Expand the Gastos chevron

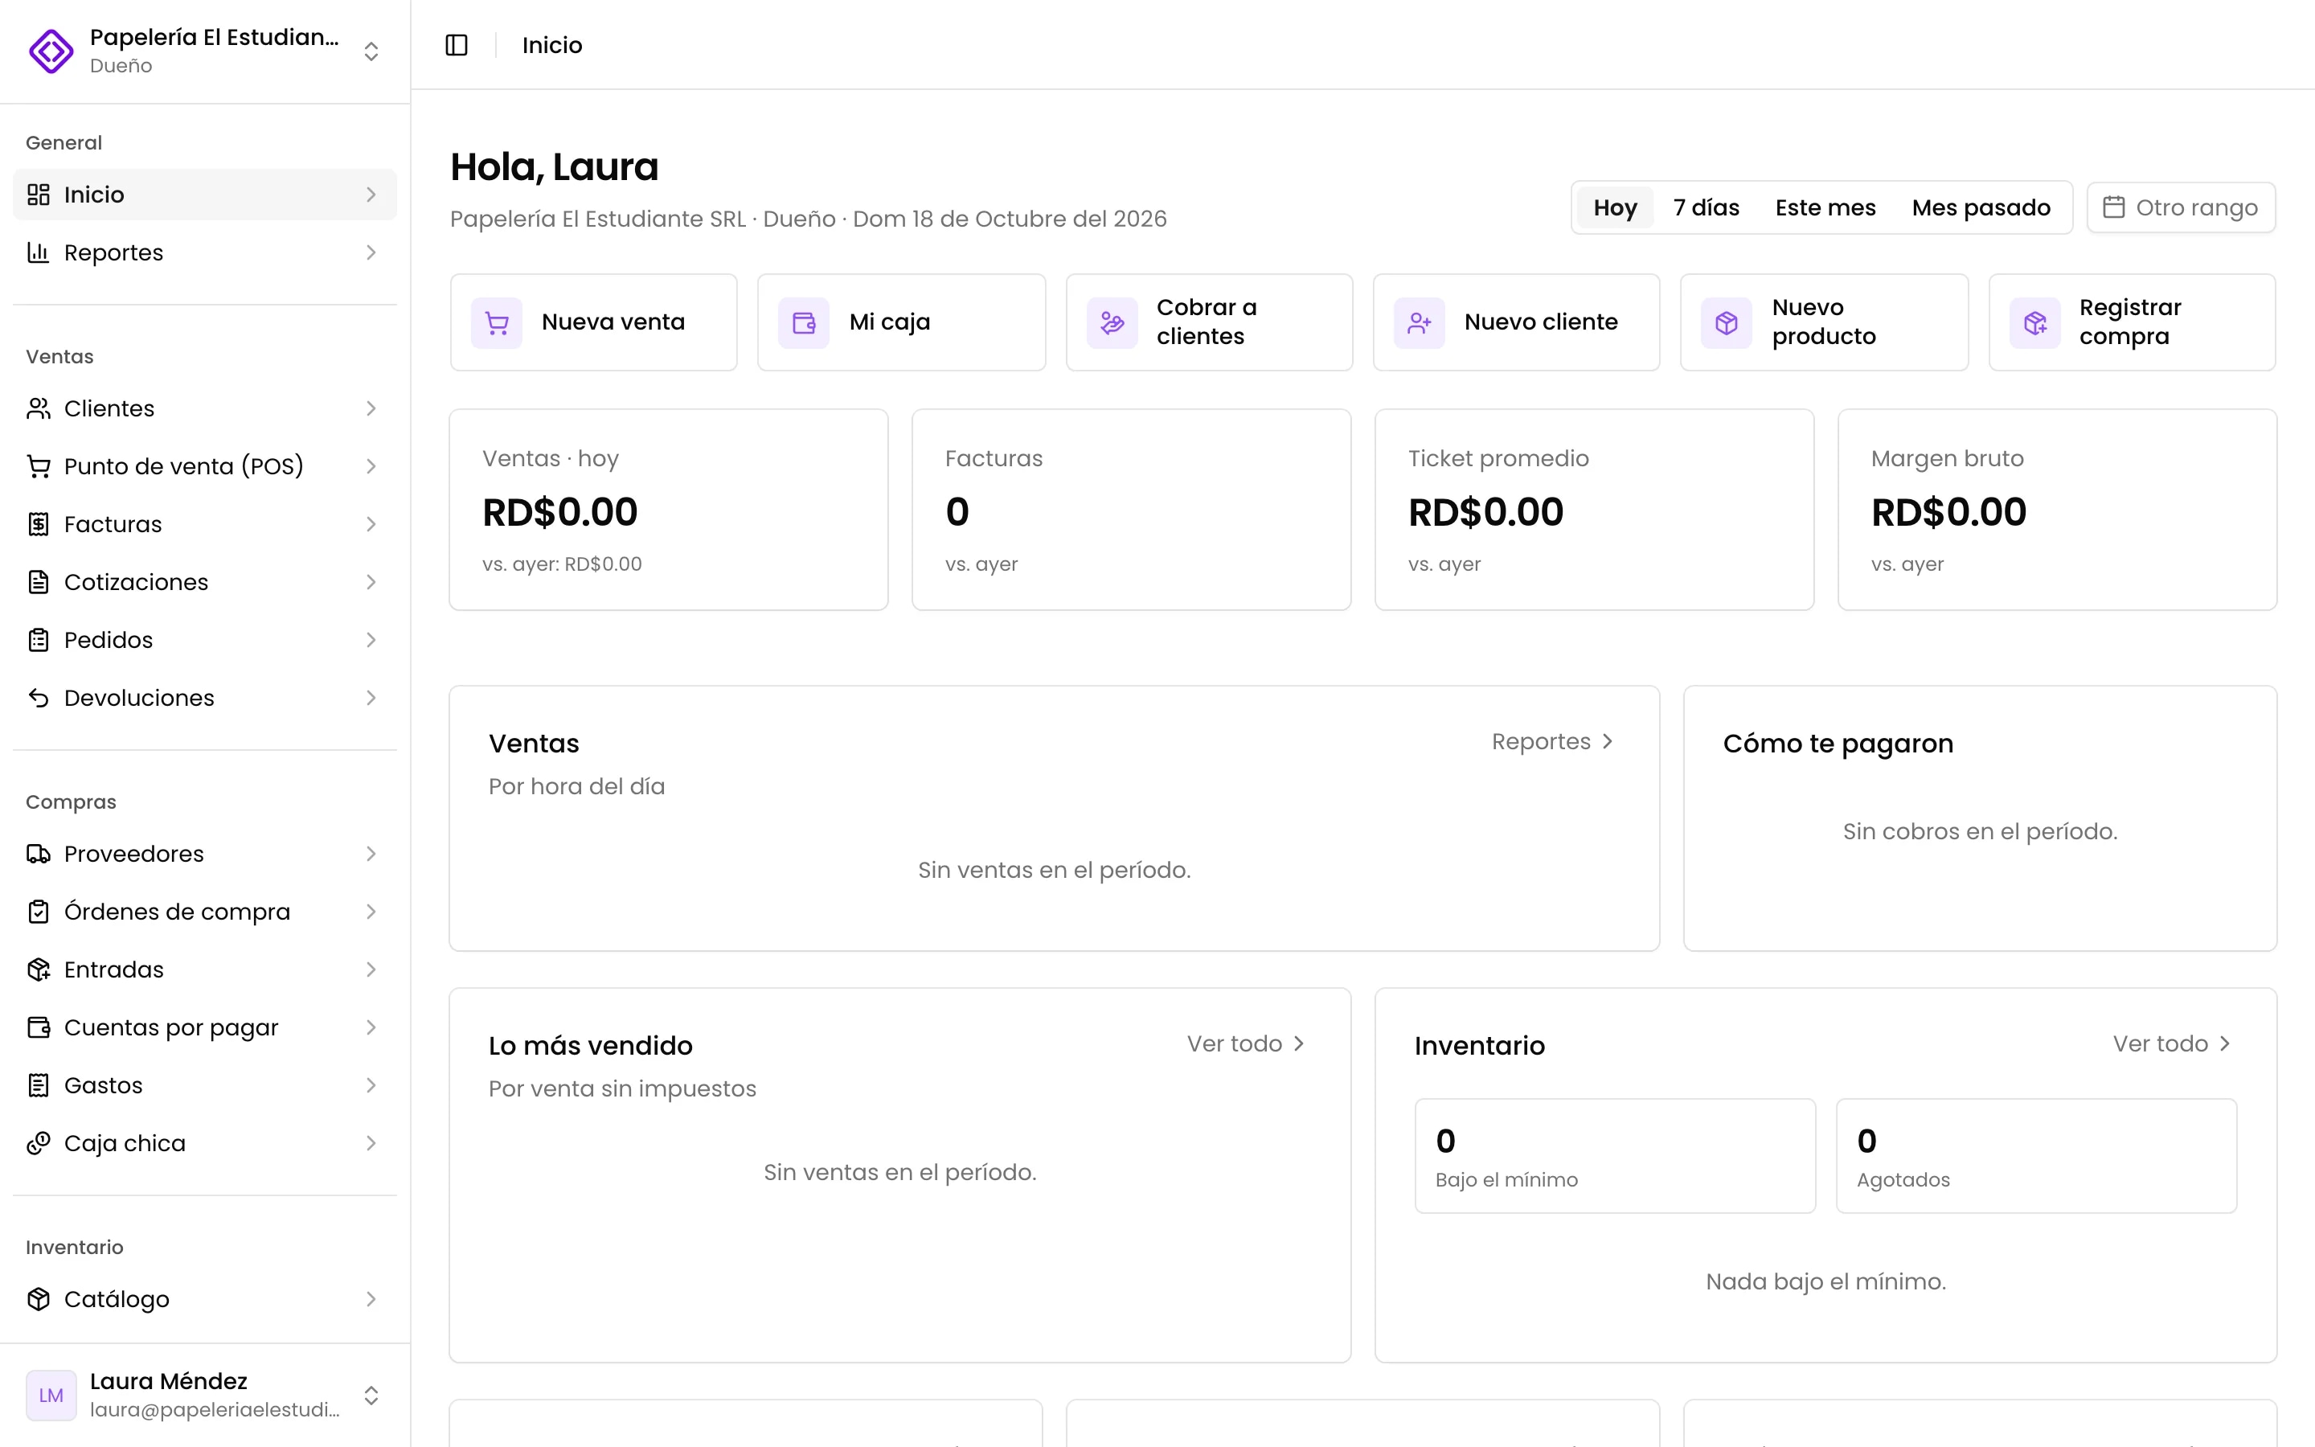tap(371, 1085)
